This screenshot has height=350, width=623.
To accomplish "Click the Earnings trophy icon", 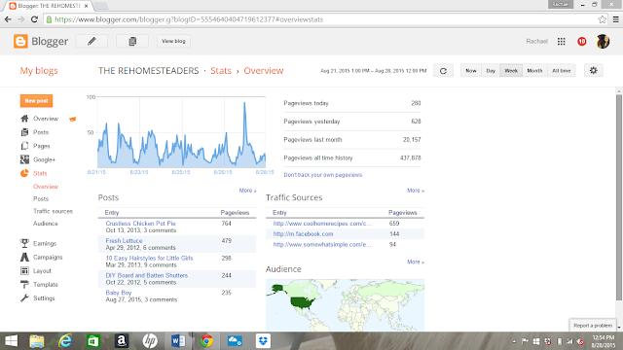I will click(x=24, y=243).
